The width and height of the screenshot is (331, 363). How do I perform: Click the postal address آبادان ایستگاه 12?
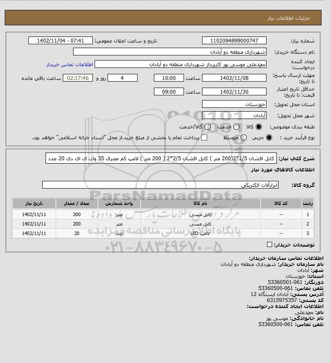[270, 294]
